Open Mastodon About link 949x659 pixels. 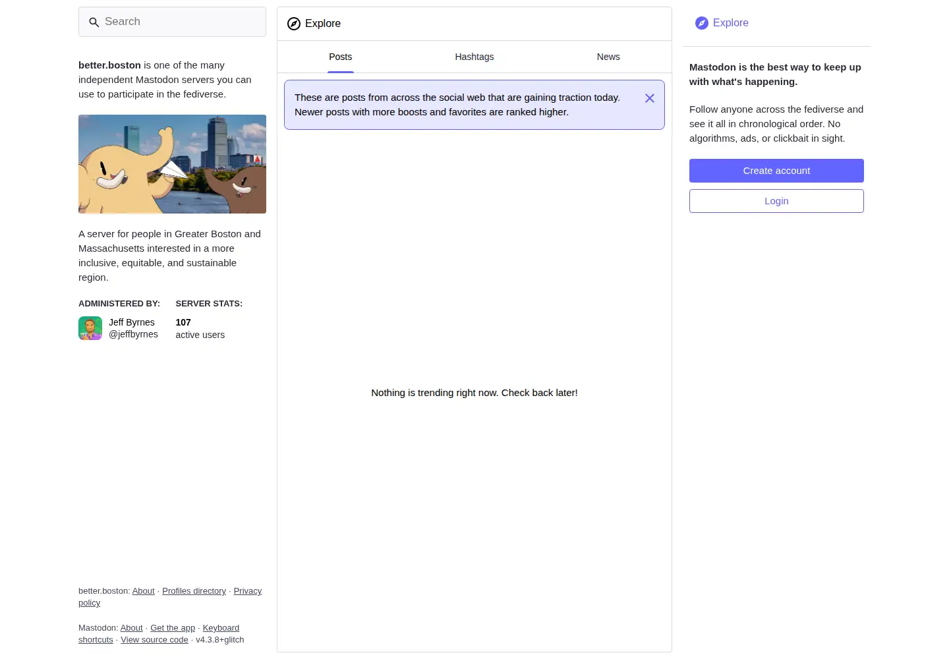pyautogui.click(x=131, y=628)
